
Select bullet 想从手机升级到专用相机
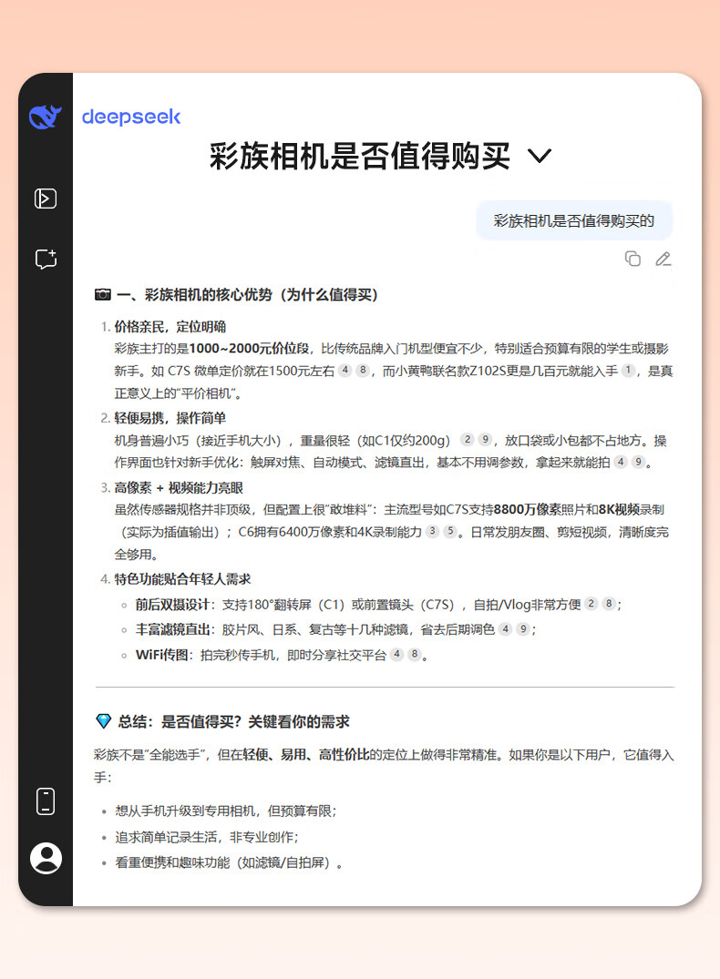click(x=226, y=811)
